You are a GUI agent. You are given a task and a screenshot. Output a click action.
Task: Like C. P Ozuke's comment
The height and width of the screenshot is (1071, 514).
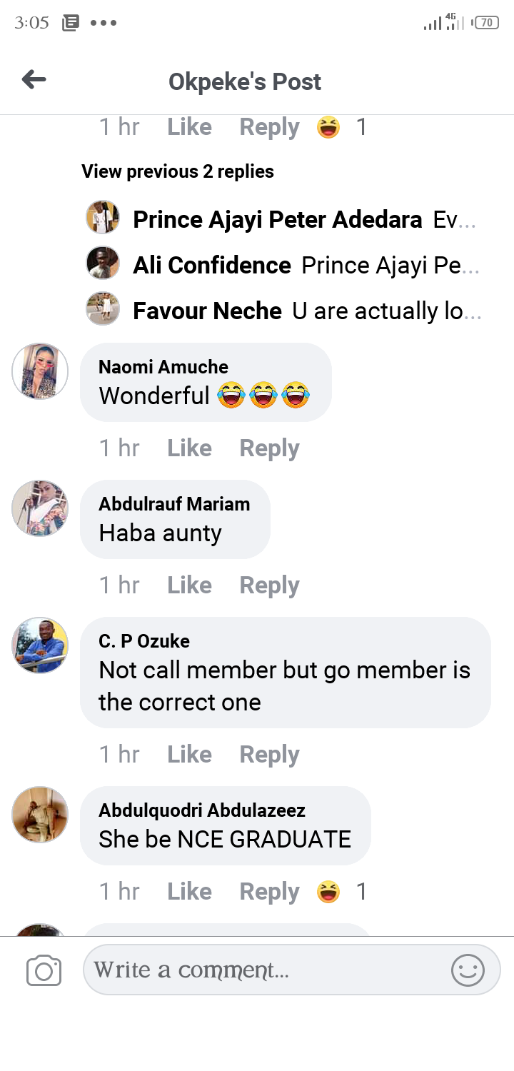pyautogui.click(x=189, y=755)
